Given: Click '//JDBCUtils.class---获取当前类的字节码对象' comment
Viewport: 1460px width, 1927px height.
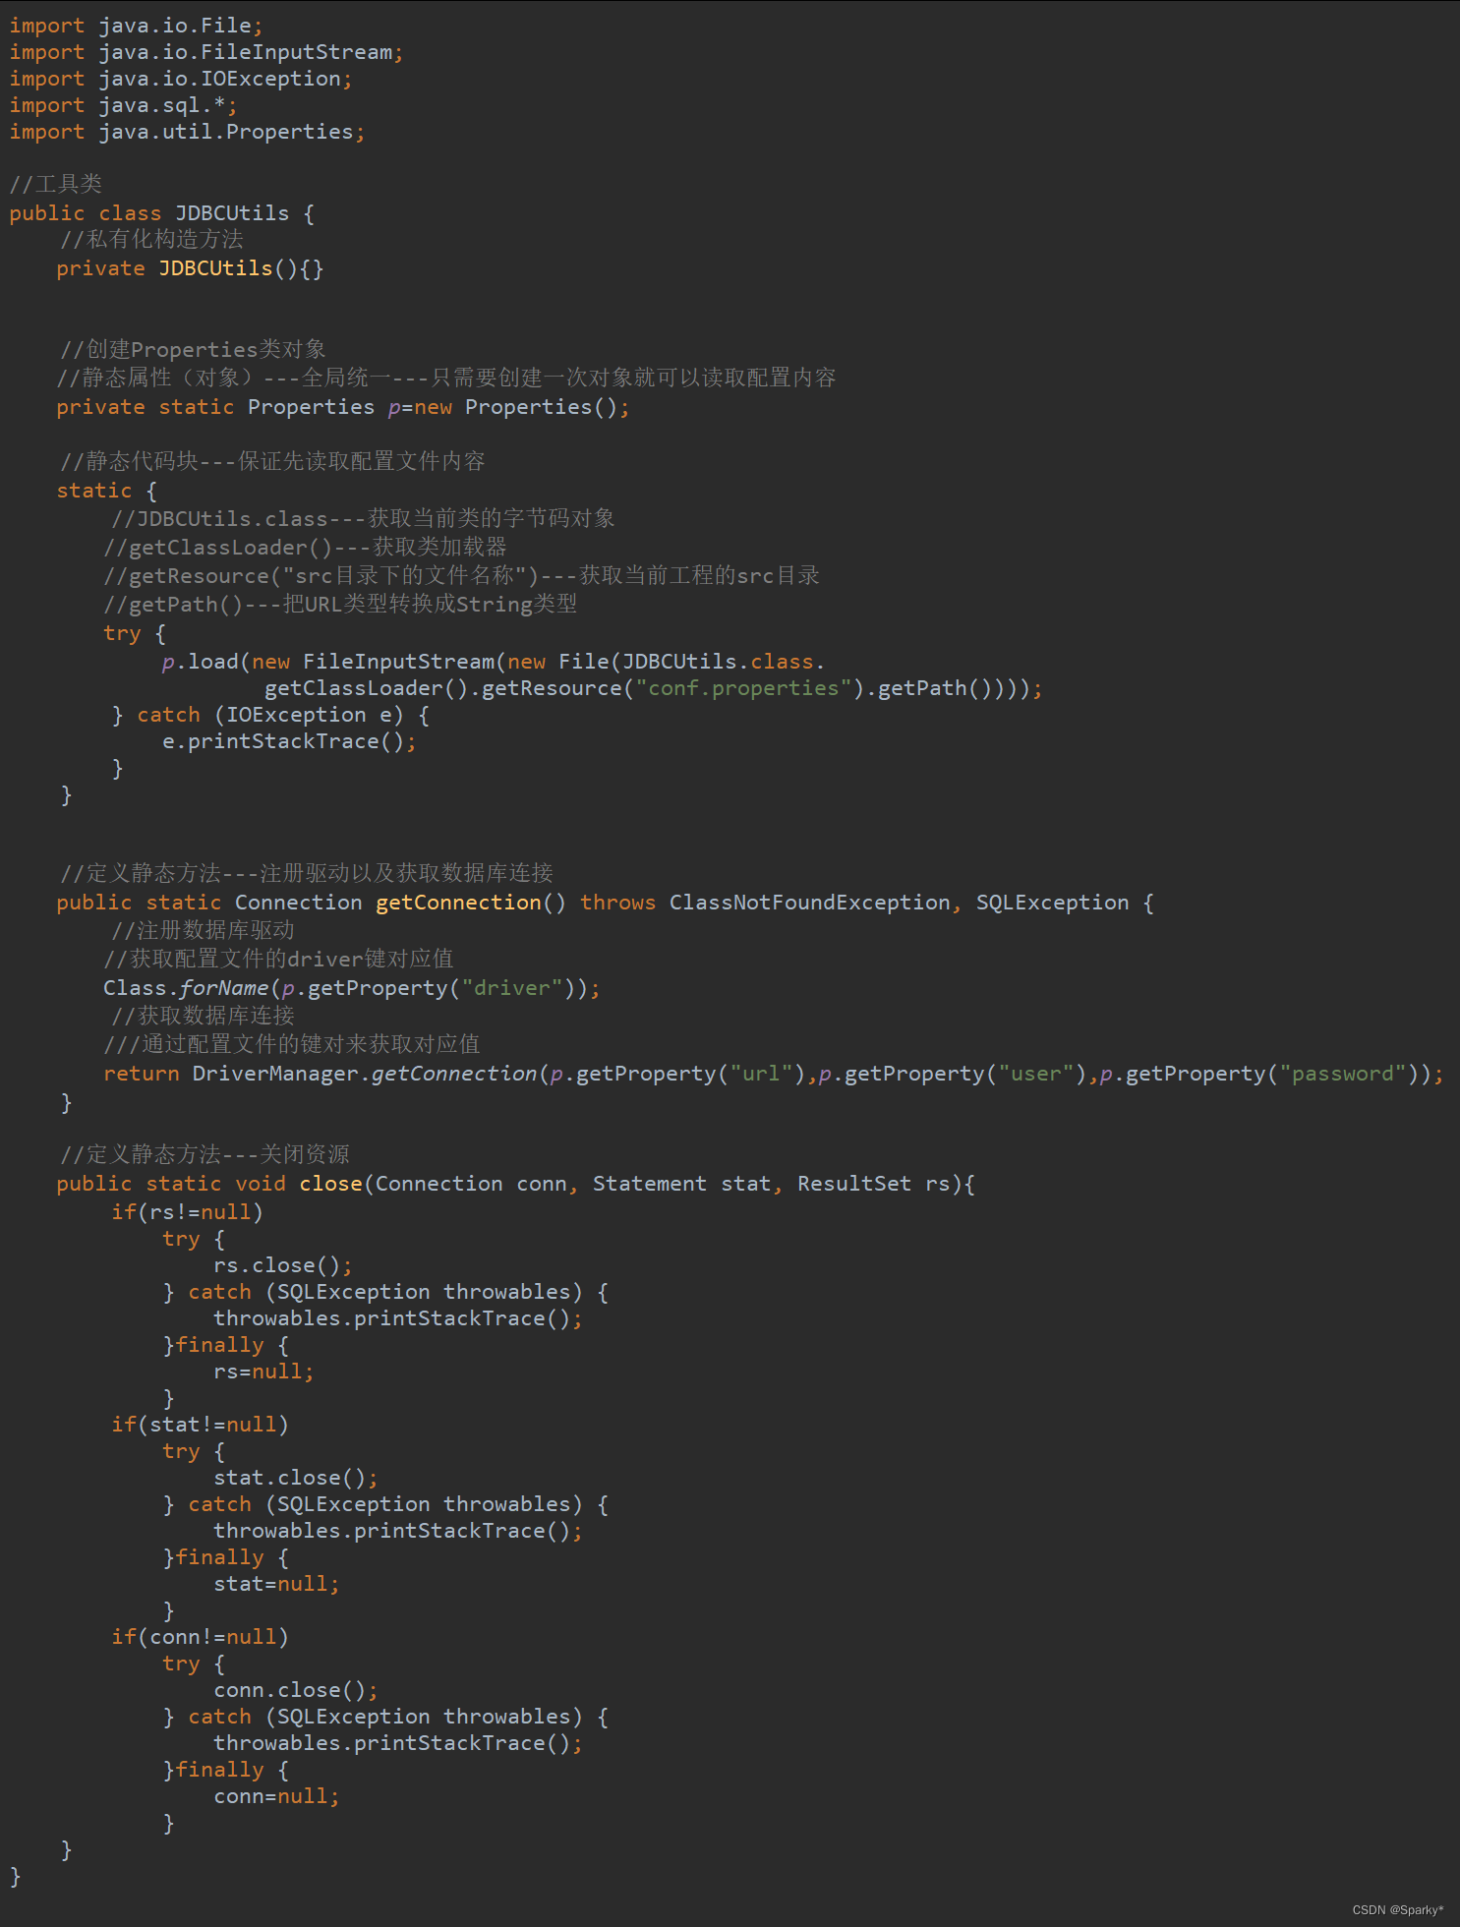Looking at the screenshot, I should (363, 518).
